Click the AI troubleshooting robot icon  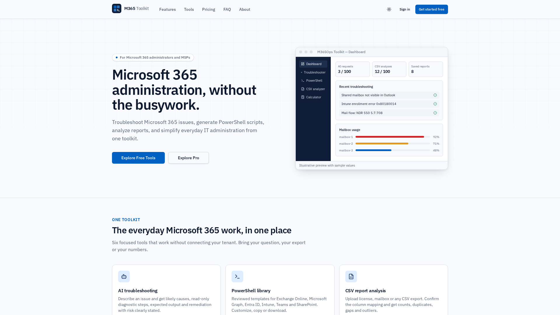[x=124, y=276]
